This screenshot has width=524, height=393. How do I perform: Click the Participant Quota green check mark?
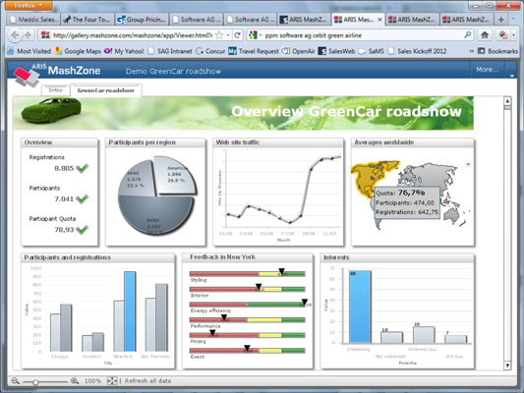82,230
